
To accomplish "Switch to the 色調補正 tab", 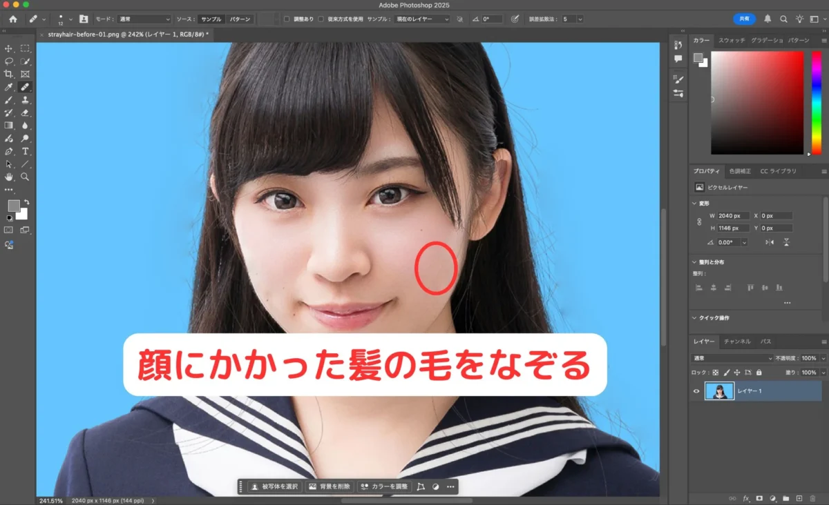I will coord(740,170).
